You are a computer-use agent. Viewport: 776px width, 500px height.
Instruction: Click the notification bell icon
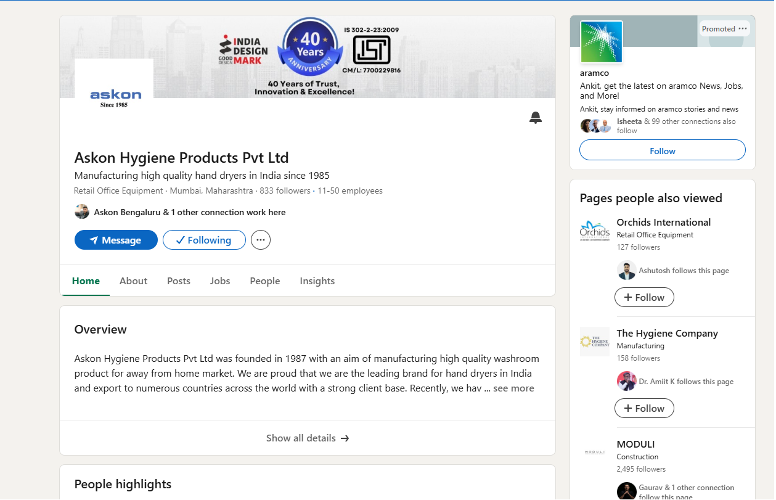tap(536, 118)
